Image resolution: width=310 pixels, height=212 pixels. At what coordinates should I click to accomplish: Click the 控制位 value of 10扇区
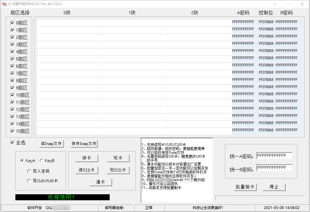click(x=266, y=94)
